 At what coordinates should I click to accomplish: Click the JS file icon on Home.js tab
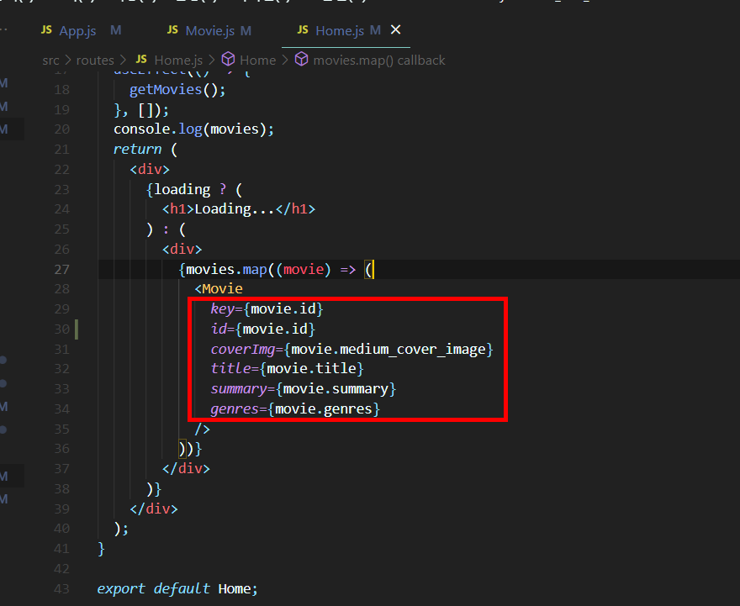click(x=303, y=30)
